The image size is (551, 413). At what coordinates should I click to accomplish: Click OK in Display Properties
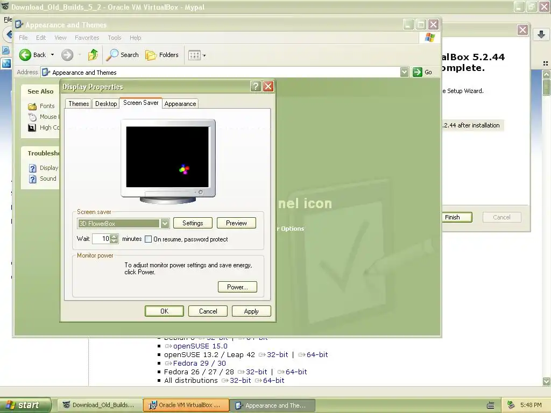[x=164, y=311]
